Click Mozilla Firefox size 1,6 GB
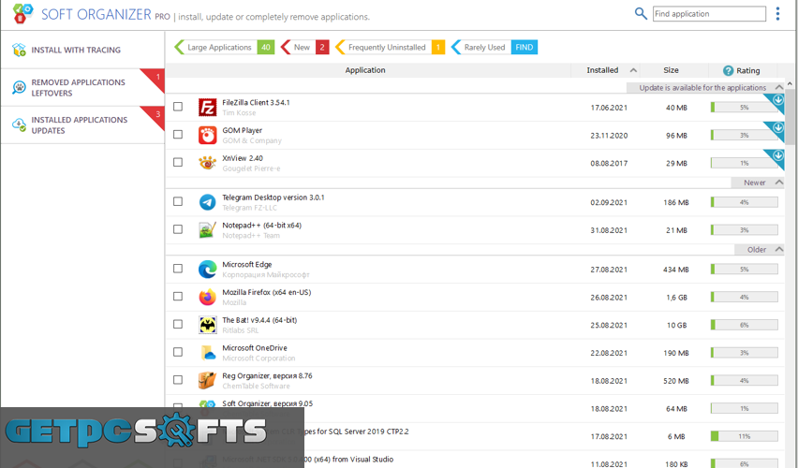Screen dimensions: 798x468 (676, 297)
